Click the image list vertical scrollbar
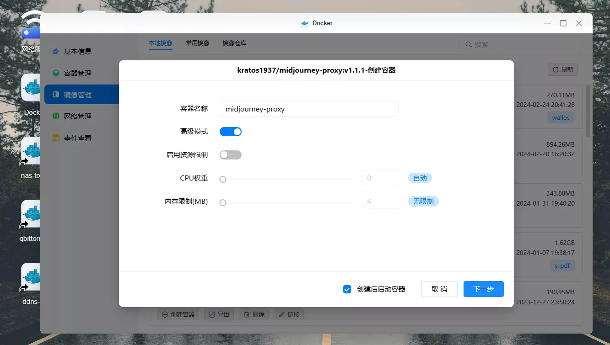Viewport: 610px width, 345px height. coord(588,111)
